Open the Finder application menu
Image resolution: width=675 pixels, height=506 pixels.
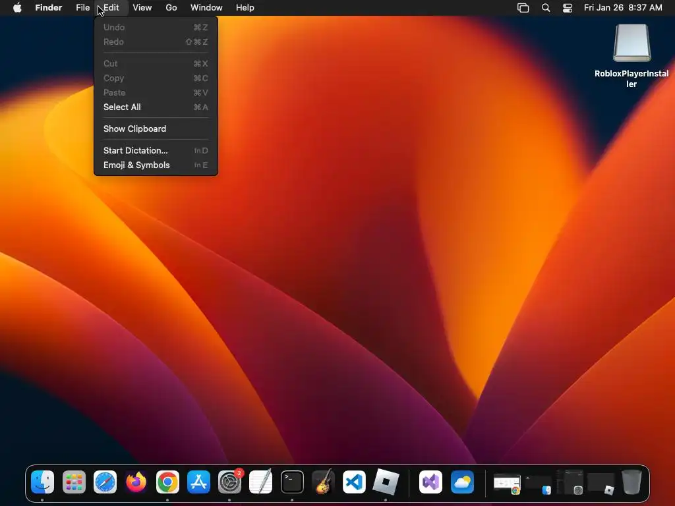pyautogui.click(x=49, y=8)
